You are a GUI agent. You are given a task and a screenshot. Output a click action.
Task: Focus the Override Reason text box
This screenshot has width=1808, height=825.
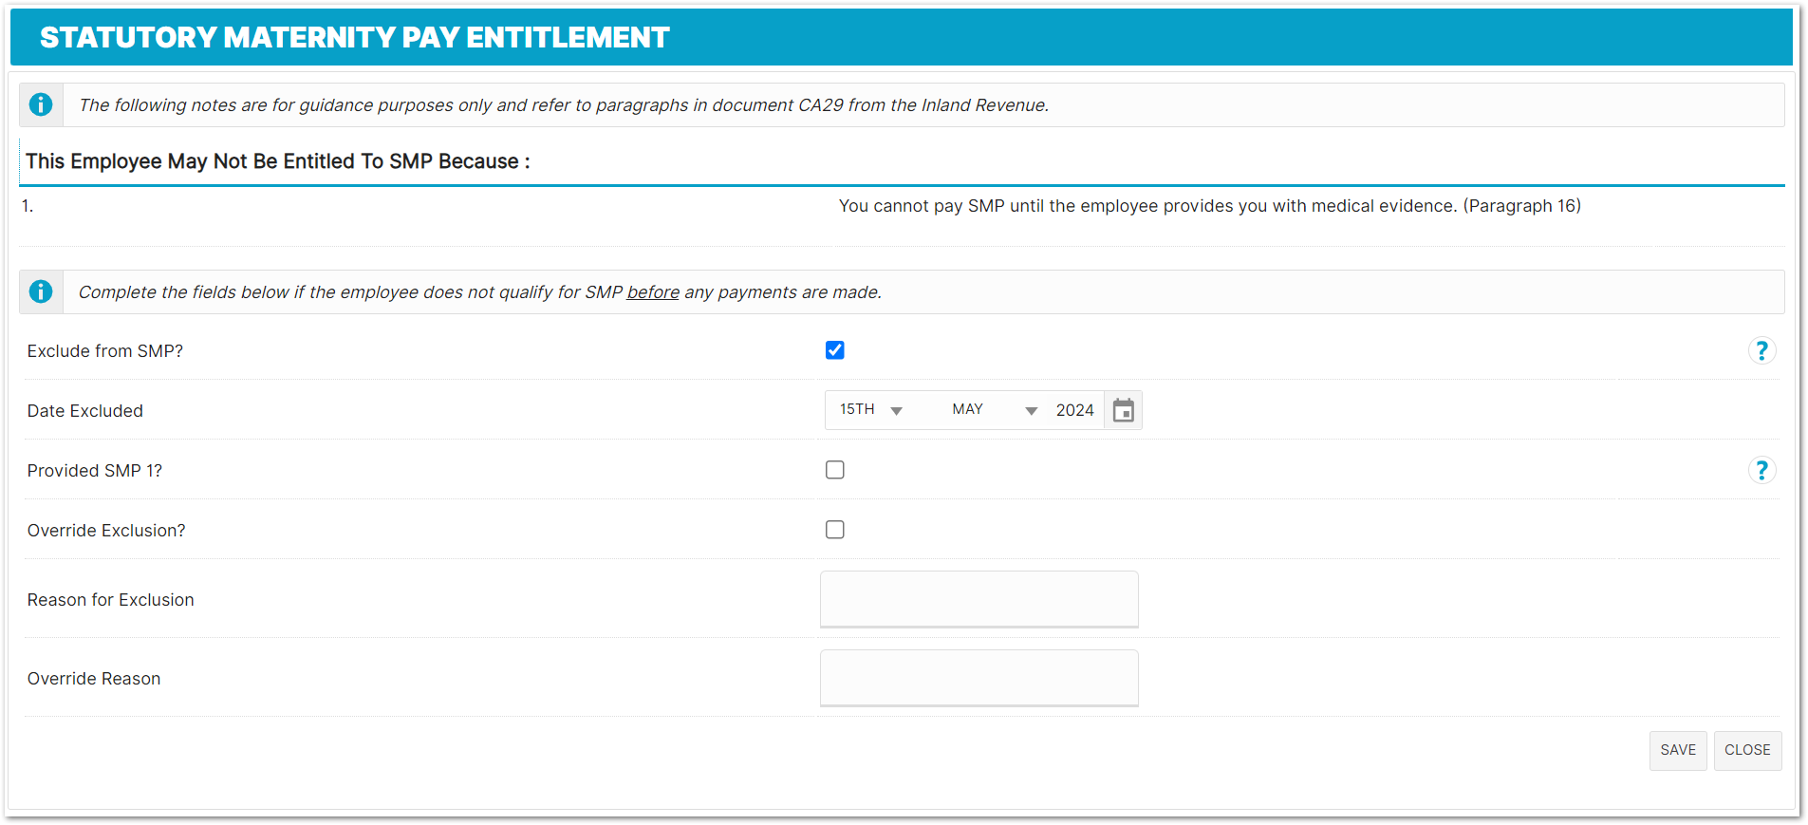click(x=979, y=678)
